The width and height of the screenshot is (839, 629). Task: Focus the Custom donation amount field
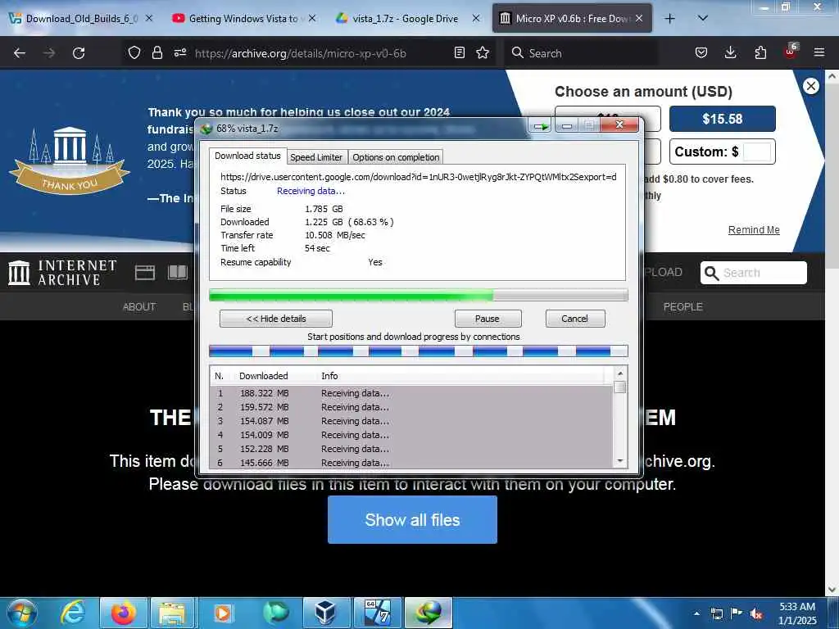pos(757,152)
